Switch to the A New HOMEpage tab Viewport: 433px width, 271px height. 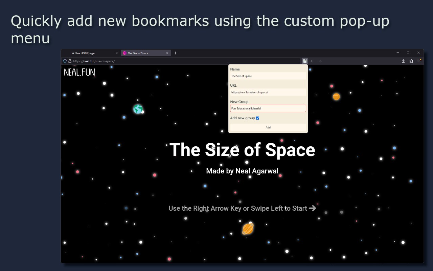point(90,53)
